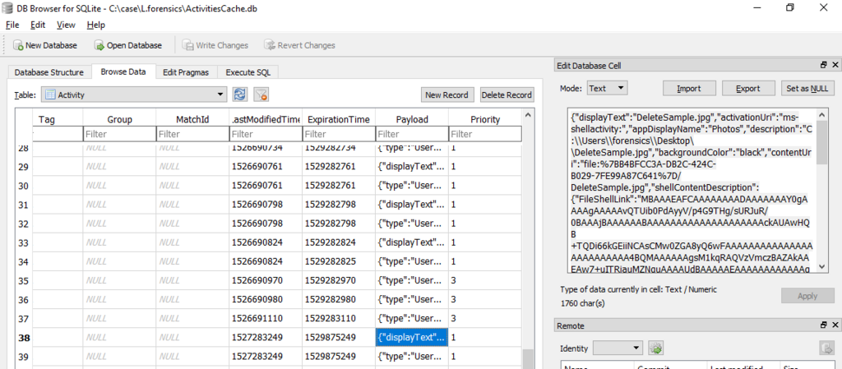This screenshot has width=842, height=369.
Task: Select row header 35
Action: (x=24, y=280)
